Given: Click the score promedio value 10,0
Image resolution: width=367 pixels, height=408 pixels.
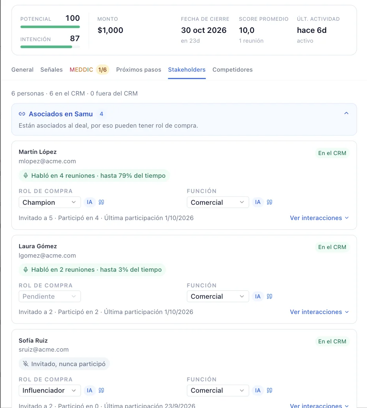Looking at the screenshot, I should coord(247,30).
